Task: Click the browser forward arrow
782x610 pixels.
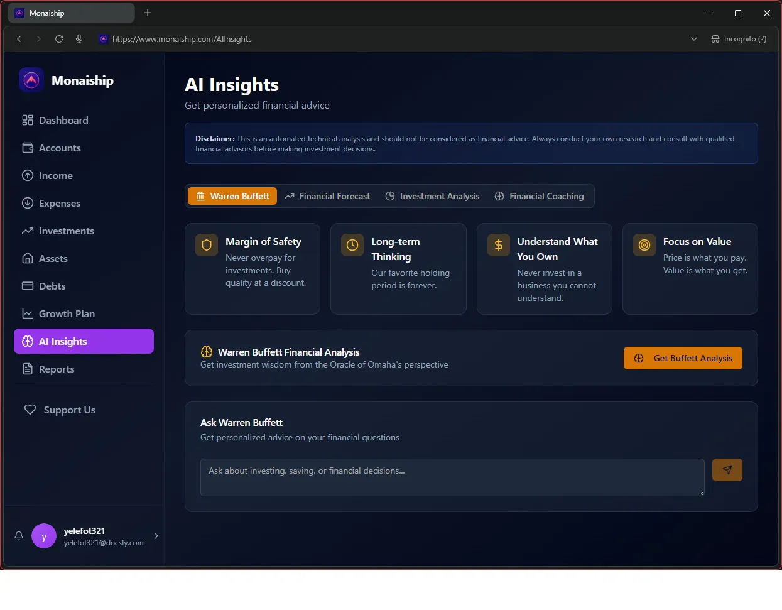Action: click(x=39, y=39)
